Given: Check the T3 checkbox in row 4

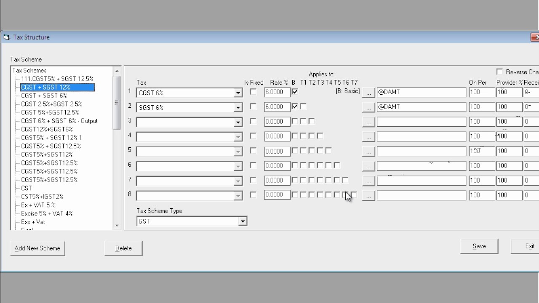Looking at the screenshot, I should click(320, 136).
